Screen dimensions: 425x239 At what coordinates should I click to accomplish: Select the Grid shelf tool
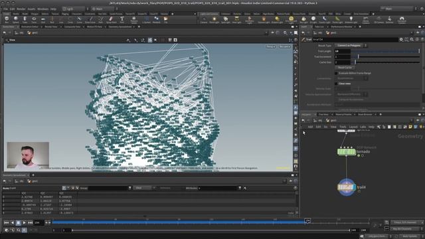click(43, 19)
